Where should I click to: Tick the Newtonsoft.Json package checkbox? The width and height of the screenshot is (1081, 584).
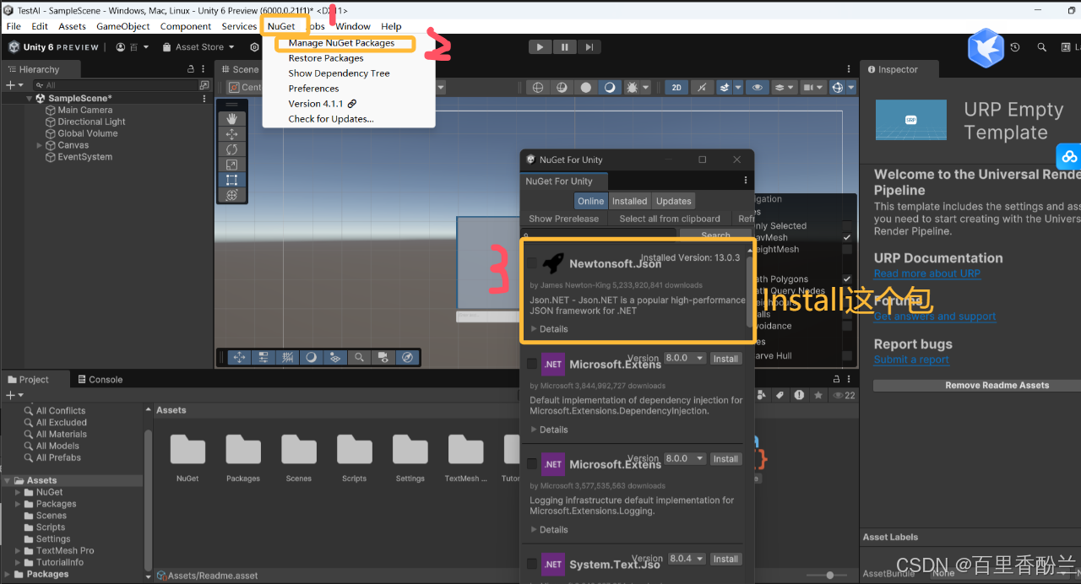pos(532,263)
